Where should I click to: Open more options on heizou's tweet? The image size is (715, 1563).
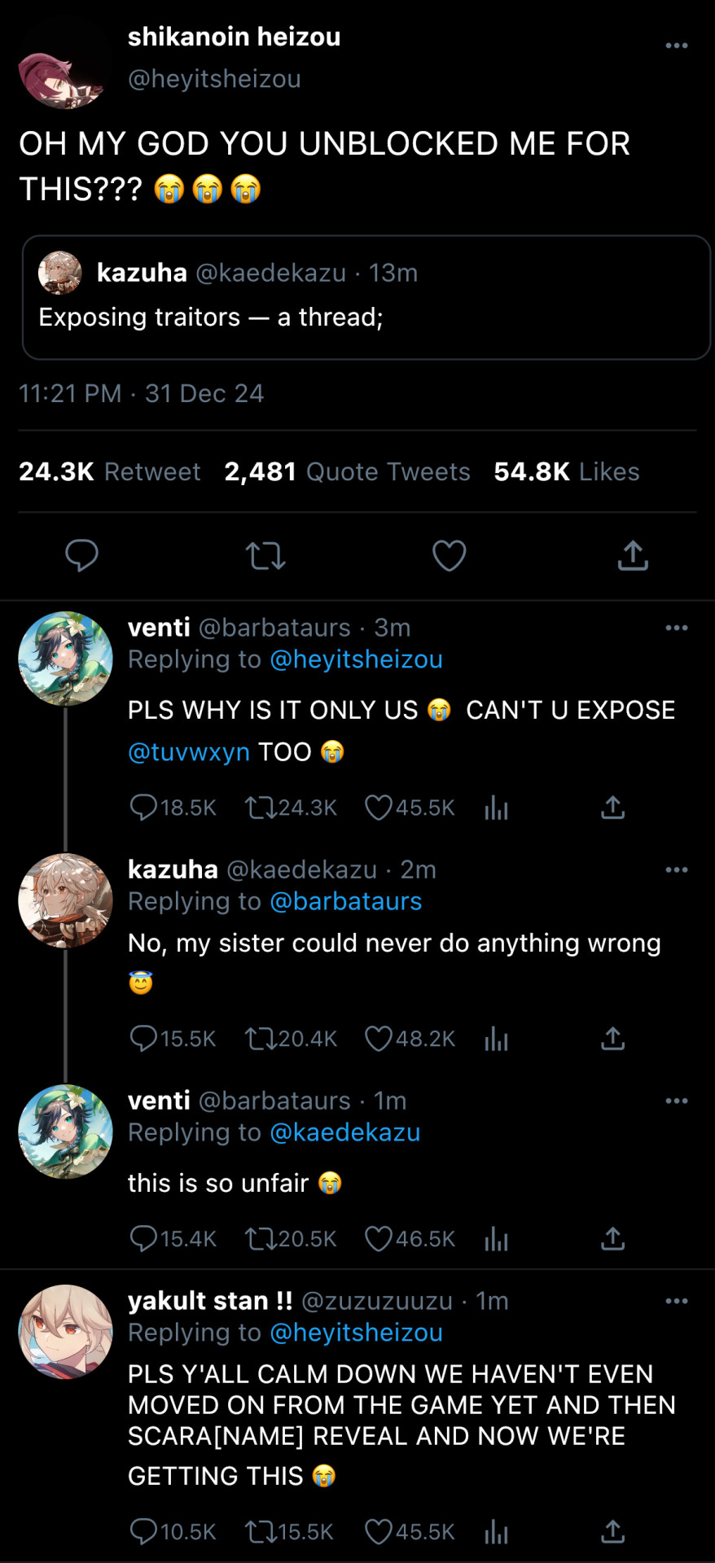[x=676, y=46]
